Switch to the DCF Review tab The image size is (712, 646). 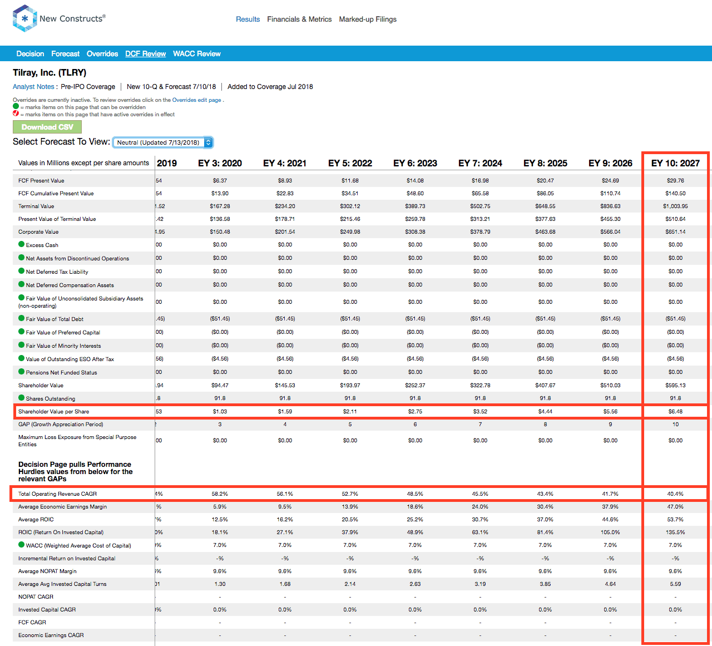[x=145, y=53]
